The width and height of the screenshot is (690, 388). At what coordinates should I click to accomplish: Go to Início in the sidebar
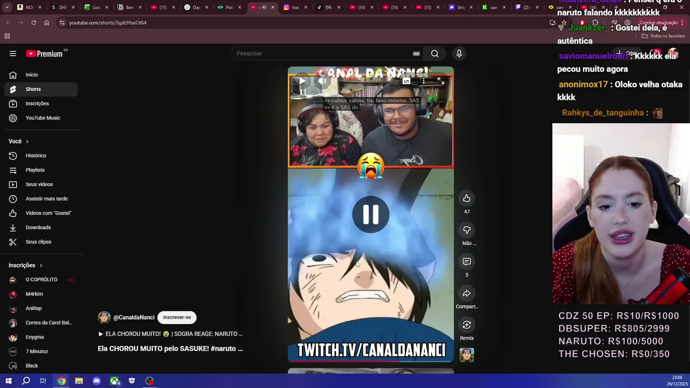[x=41, y=75]
